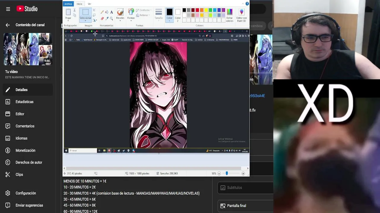Expand the Pinceles dropdown arrow

pos(120,21)
